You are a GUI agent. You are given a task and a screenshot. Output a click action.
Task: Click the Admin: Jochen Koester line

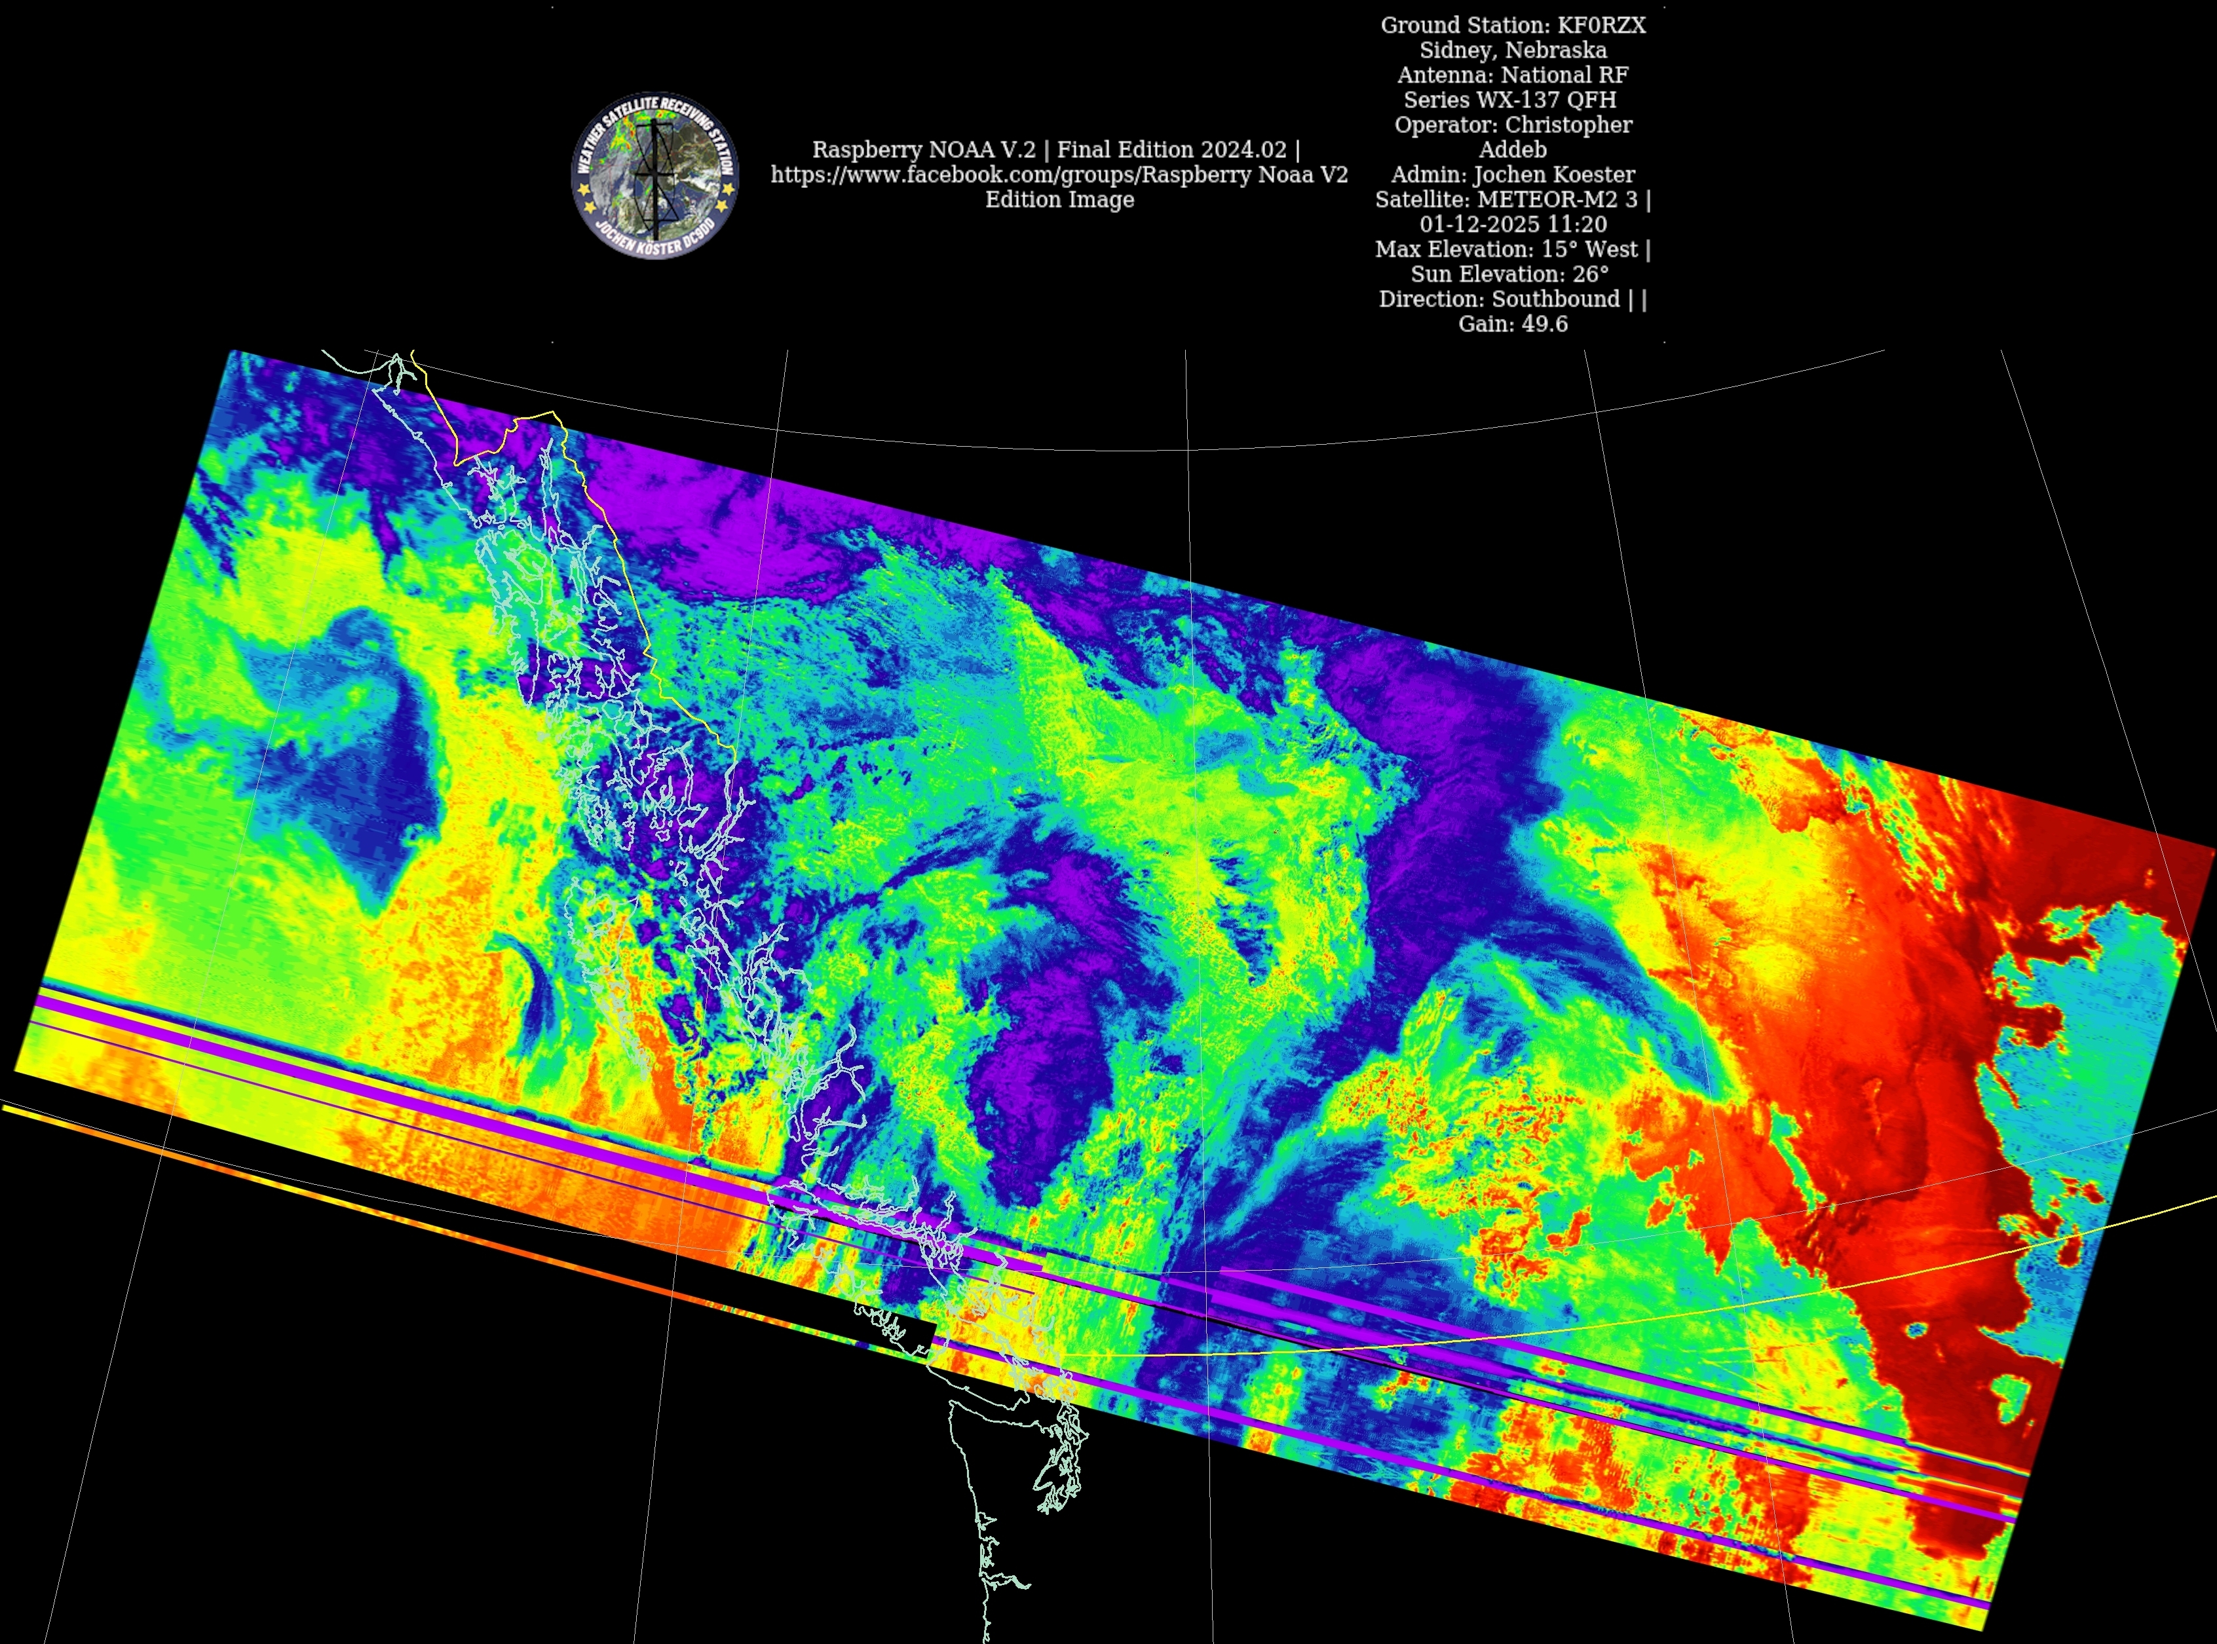pyautogui.click(x=1512, y=175)
